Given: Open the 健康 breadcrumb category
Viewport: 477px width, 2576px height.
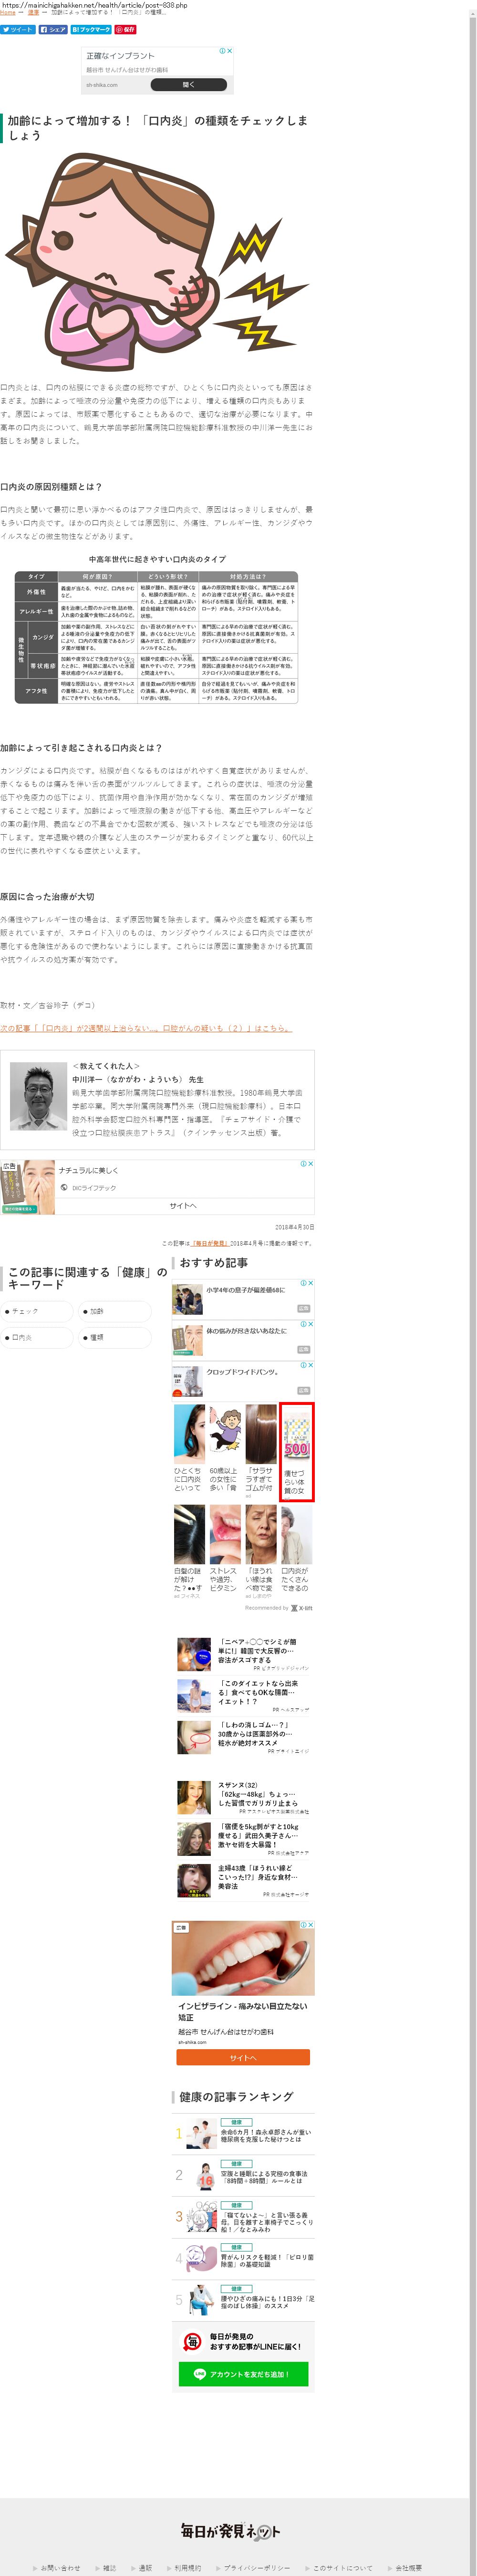Looking at the screenshot, I should tap(33, 13).
